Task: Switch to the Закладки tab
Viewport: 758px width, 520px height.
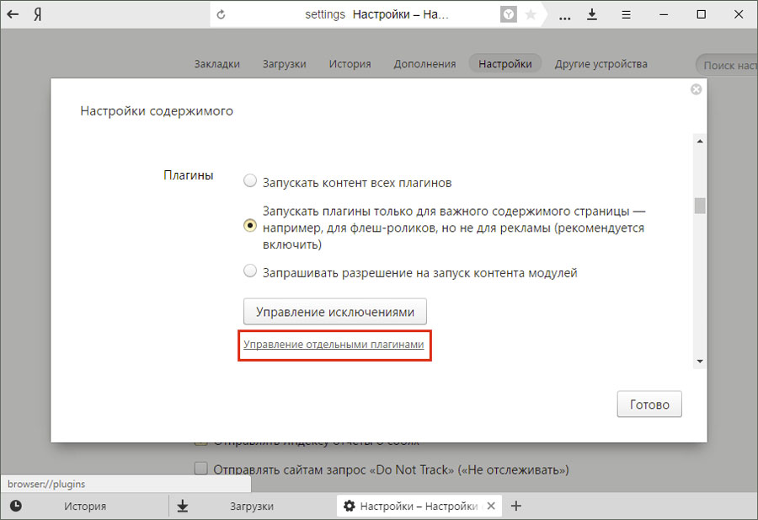Action: (217, 64)
